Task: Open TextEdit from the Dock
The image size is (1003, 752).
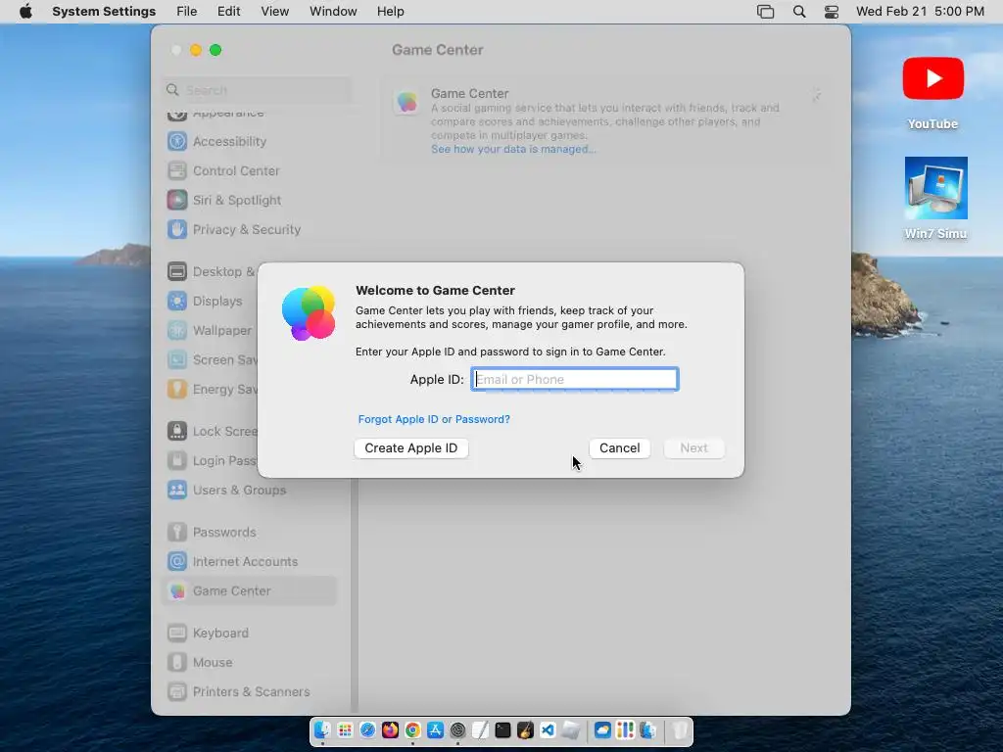Action: click(x=480, y=729)
